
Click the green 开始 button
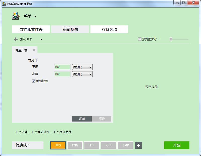(x=177, y=145)
